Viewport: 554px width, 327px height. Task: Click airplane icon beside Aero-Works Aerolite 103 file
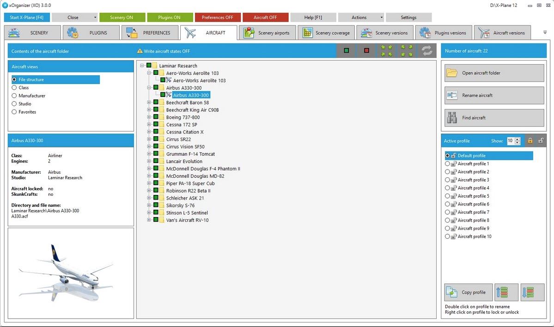tap(169, 80)
